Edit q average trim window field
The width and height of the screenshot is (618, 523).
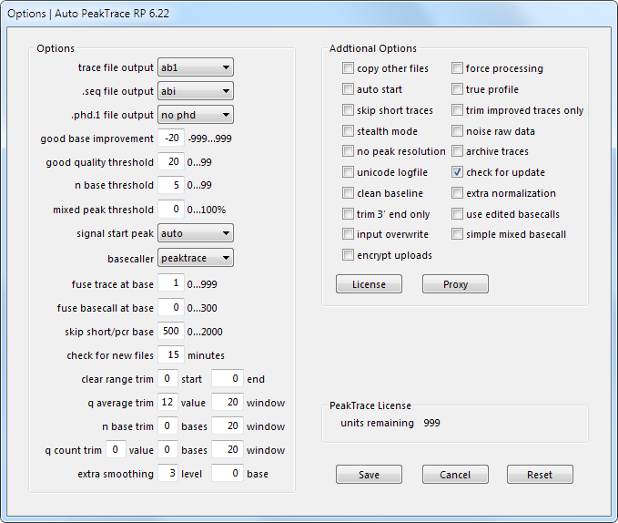point(228,402)
